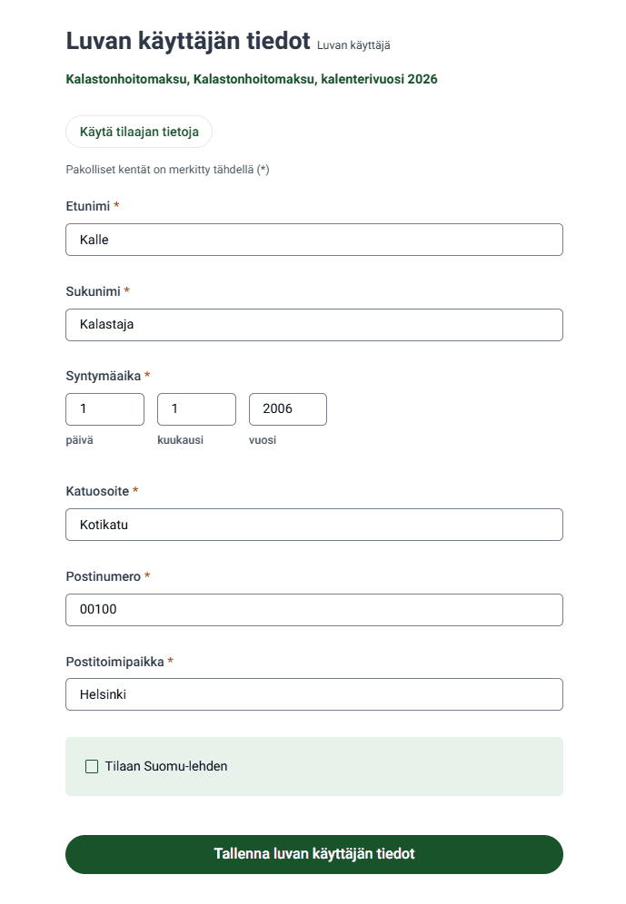Enable the Tilaan Suomu-lehden checkbox
The height and width of the screenshot is (904, 626).
tap(92, 766)
